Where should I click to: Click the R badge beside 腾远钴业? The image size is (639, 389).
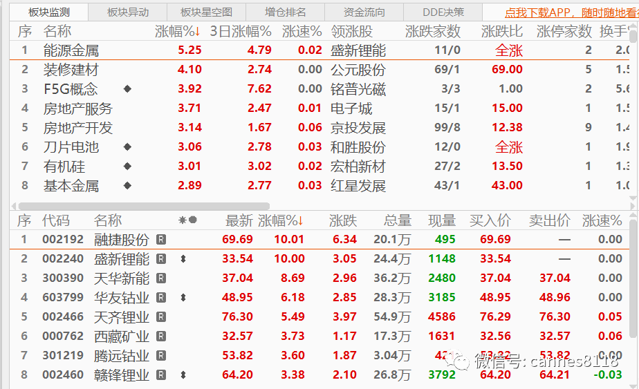(x=161, y=355)
